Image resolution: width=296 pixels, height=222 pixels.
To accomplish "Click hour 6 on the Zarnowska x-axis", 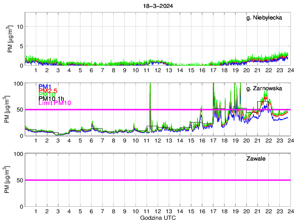I will pos(92,141).
